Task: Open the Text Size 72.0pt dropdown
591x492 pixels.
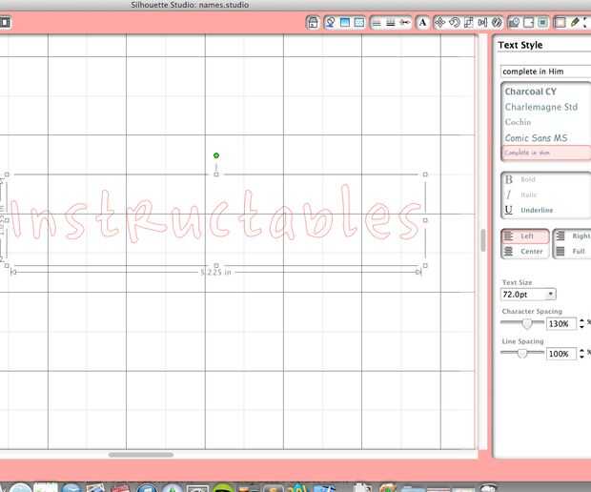Action: tap(528, 295)
